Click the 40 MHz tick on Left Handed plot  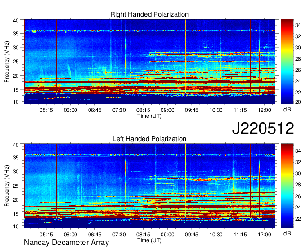tap(16, 145)
